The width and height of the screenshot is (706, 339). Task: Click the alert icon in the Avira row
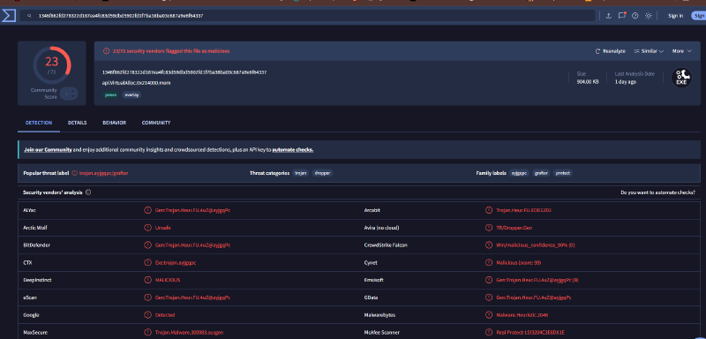(489, 228)
